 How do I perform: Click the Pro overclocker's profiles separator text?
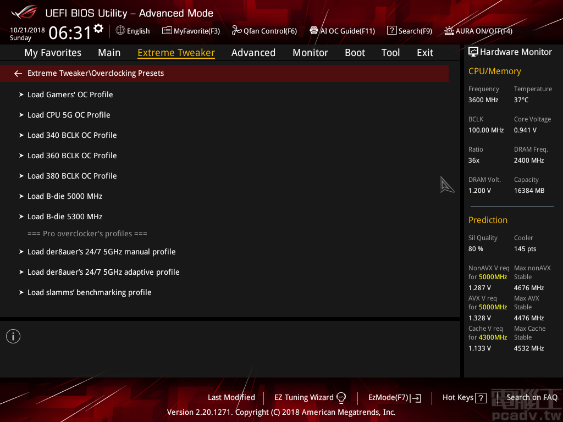coord(87,234)
